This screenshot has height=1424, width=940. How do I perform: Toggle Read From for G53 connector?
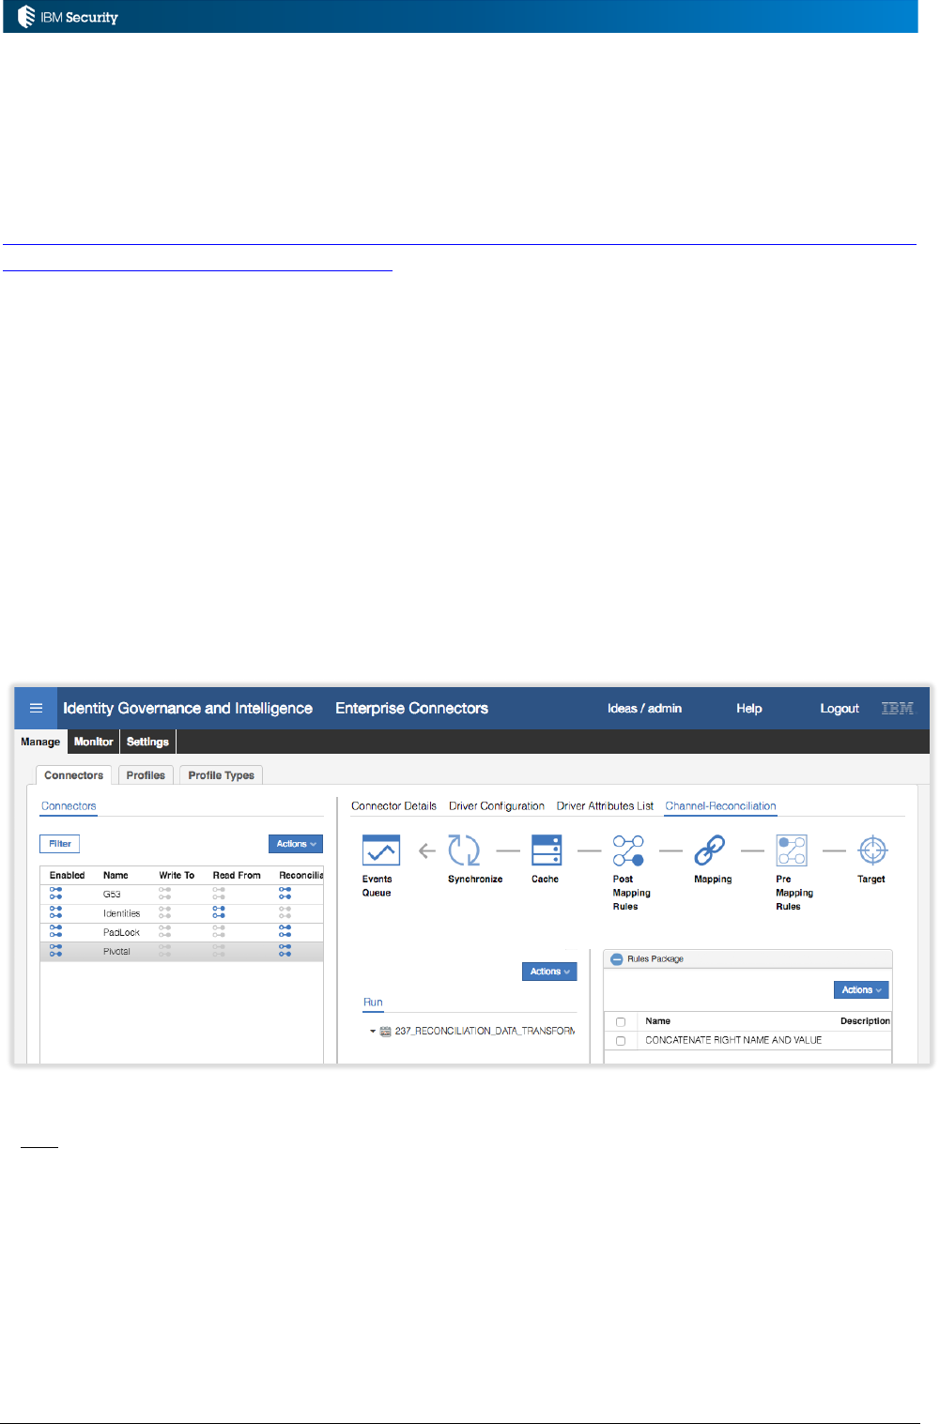point(219,894)
